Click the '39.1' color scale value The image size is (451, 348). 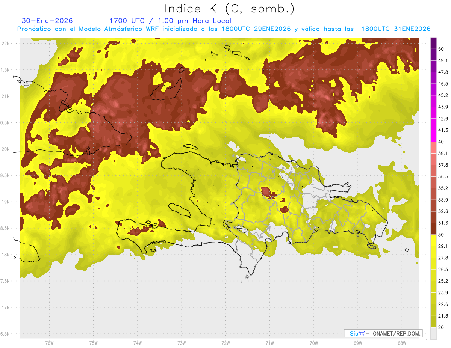click(x=443, y=153)
